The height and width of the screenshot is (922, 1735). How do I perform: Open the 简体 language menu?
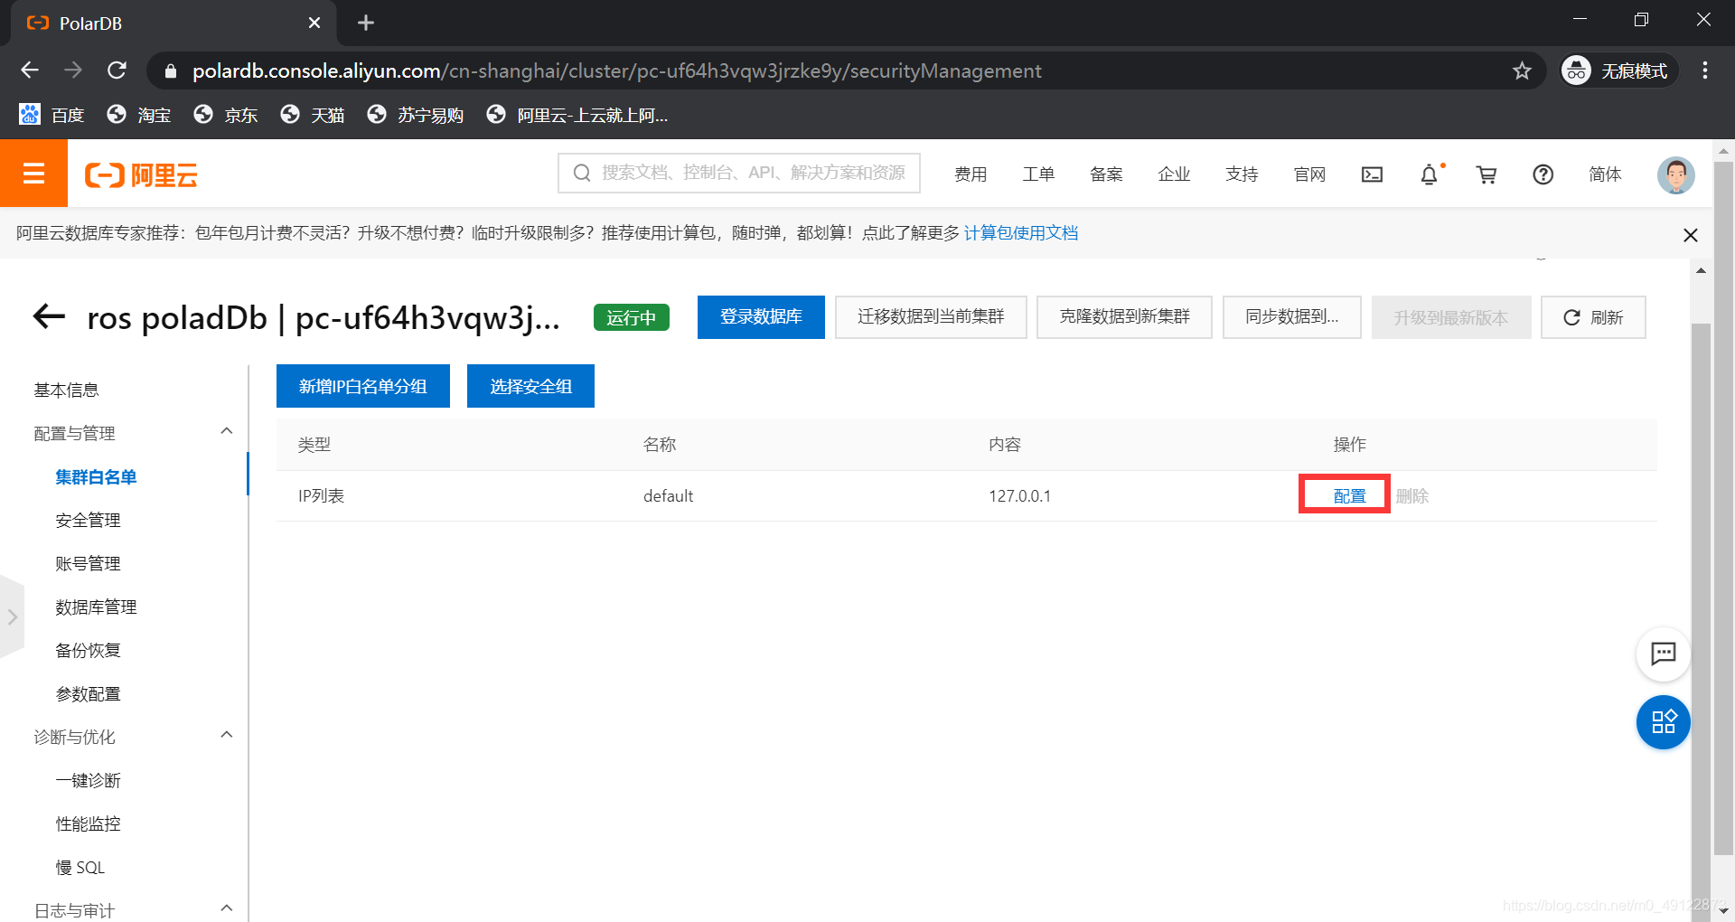(1605, 174)
